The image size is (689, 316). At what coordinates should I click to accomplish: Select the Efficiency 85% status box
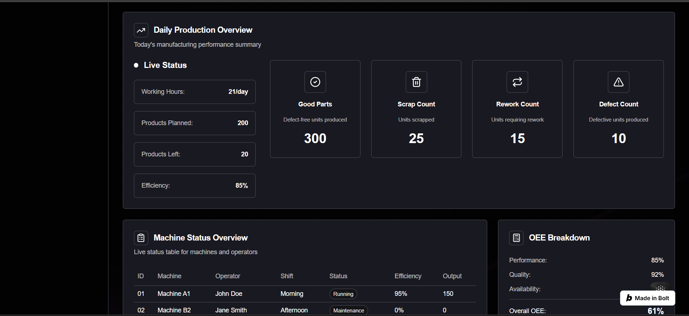(195, 186)
